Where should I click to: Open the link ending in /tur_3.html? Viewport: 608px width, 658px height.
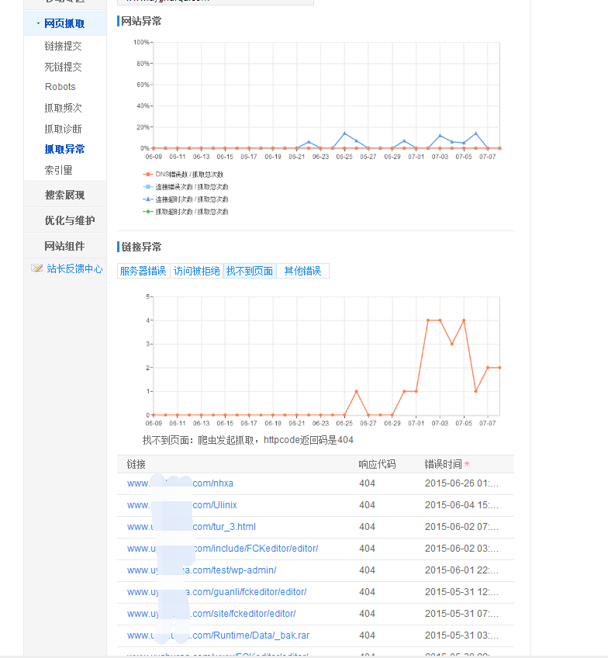[x=191, y=527]
